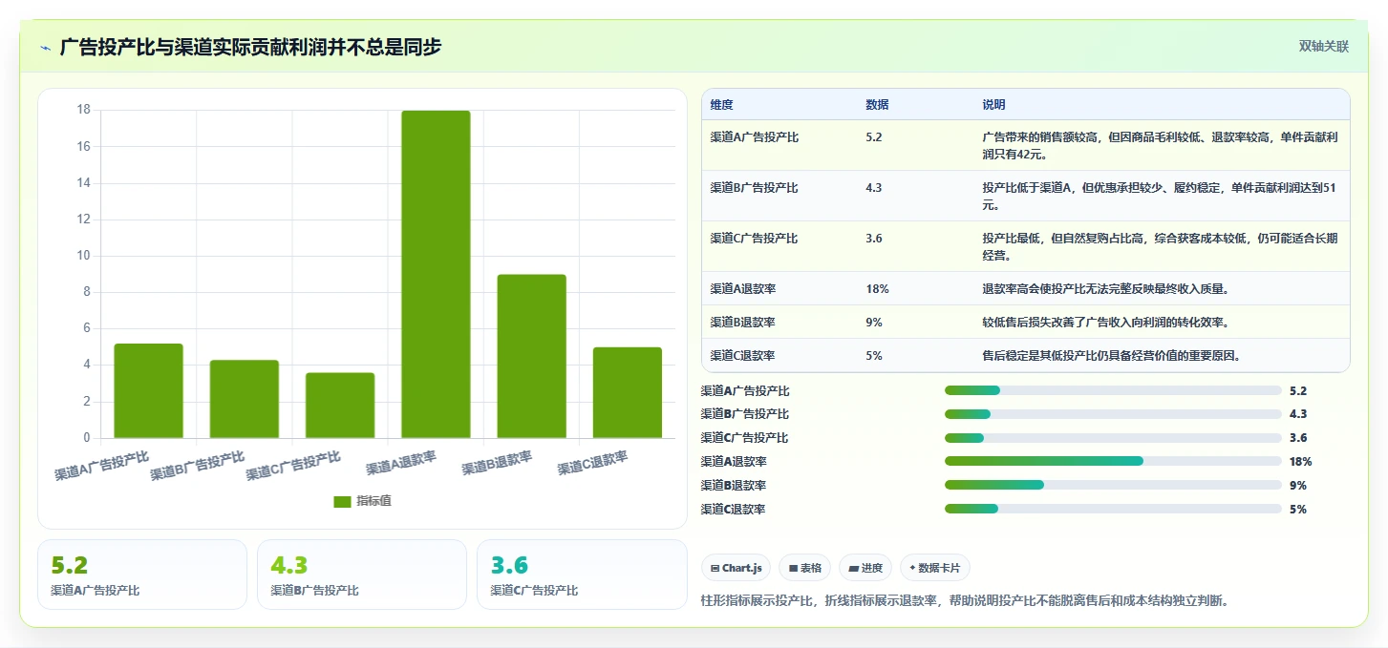This screenshot has height=648, width=1388.
Task: Click the 渠道A广告投产比 cell in table
Action: tap(755, 137)
